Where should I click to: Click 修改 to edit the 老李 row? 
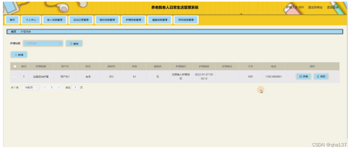(321, 77)
